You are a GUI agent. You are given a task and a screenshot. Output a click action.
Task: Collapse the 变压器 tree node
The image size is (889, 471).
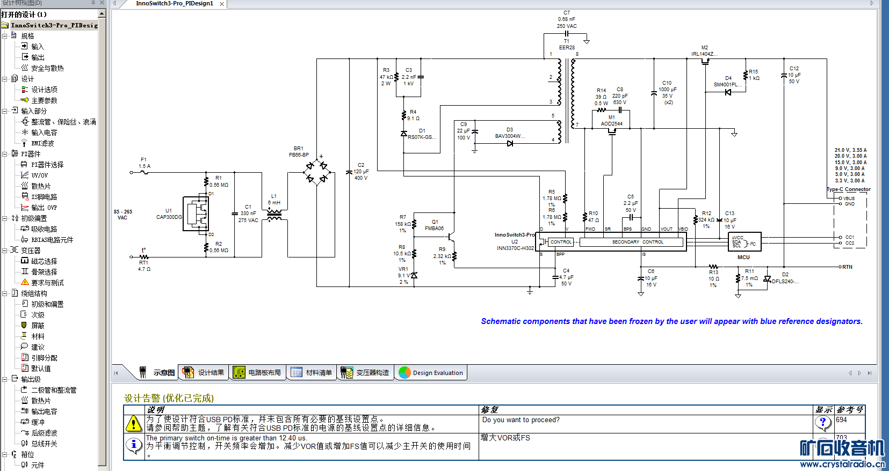click(x=5, y=251)
